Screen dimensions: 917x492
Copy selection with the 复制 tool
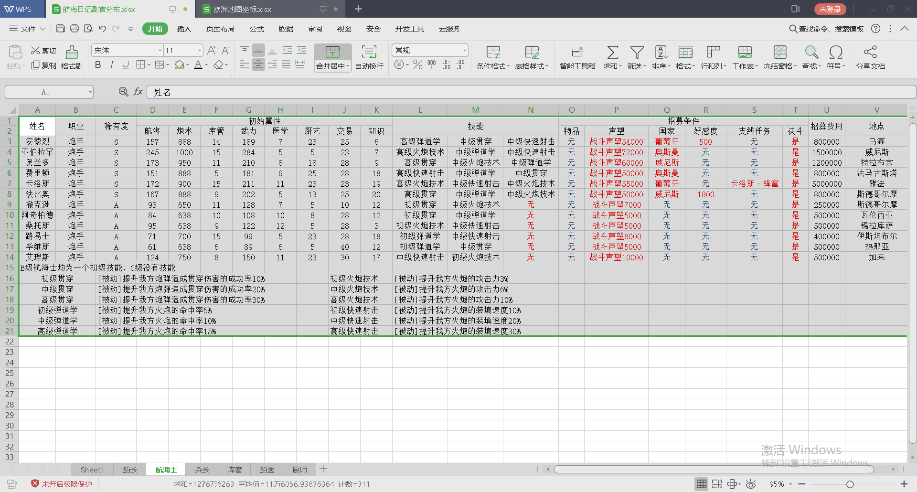pos(43,65)
